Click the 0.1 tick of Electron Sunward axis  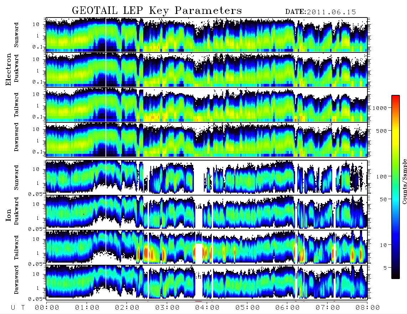tap(38, 47)
